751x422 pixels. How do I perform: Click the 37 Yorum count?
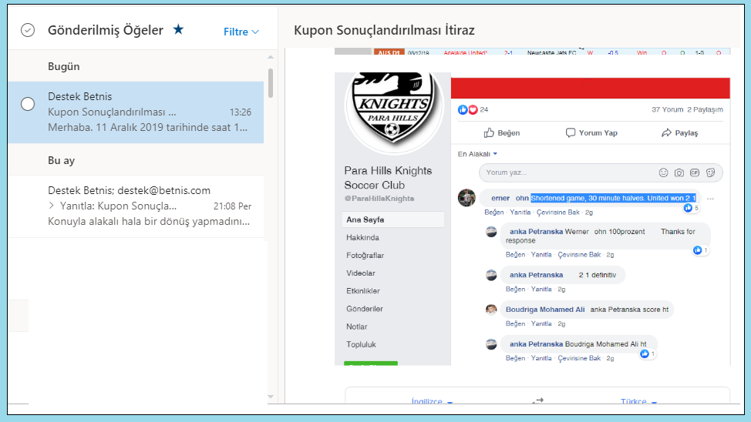pyautogui.click(x=667, y=109)
